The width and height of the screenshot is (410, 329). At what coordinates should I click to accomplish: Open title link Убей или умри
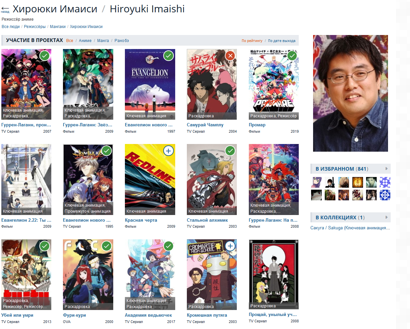point(17,315)
